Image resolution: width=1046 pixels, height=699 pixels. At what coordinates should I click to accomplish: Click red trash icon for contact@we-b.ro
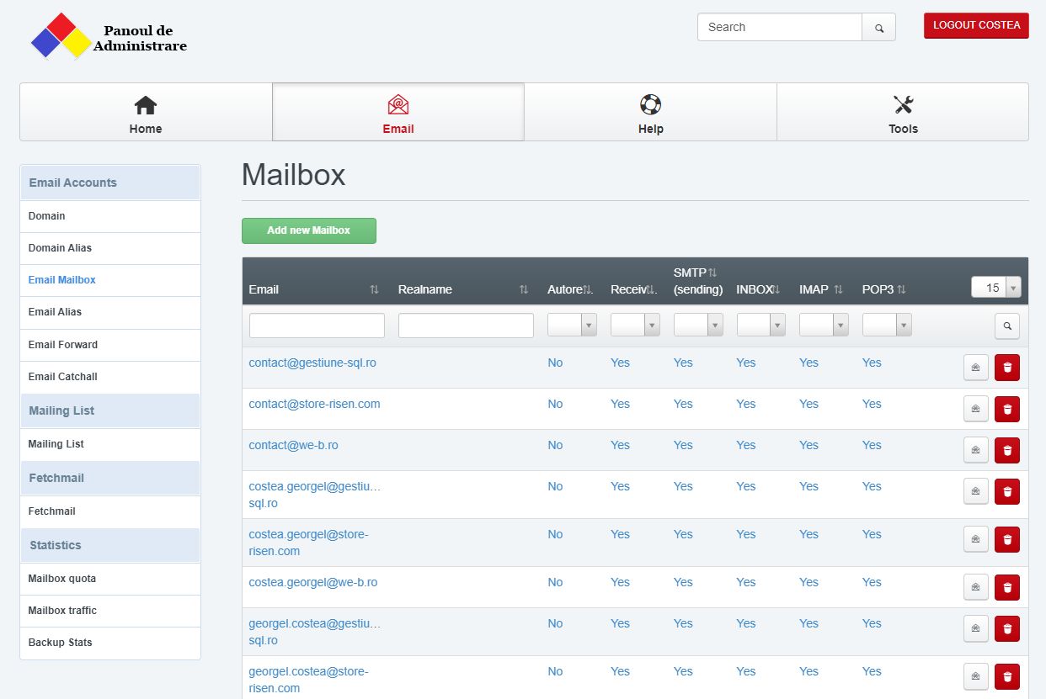click(x=1006, y=450)
